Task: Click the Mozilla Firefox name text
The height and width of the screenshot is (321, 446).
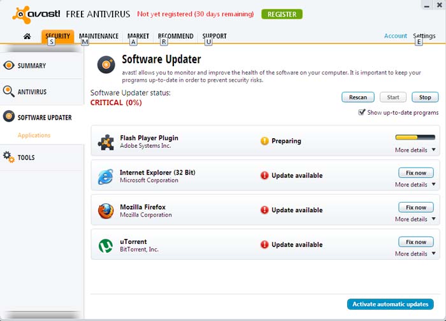Action: 143,207
